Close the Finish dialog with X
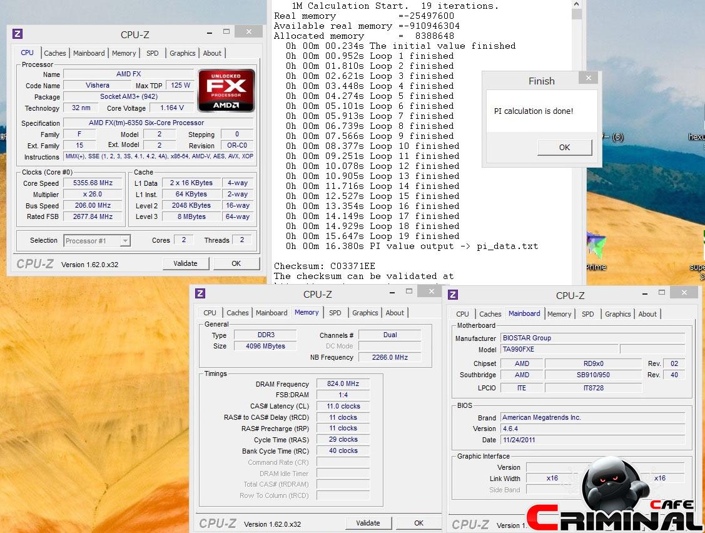 point(588,78)
